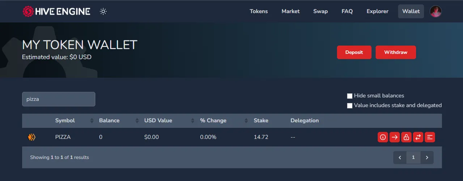The width and height of the screenshot is (463, 181).
Task: Click the Deposit button
Action: pyautogui.click(x=354, y=52)
